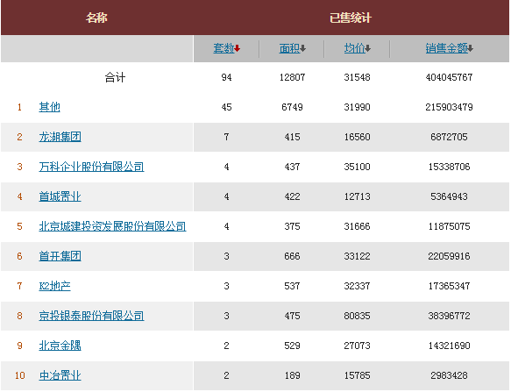This screenshot has height=392, width=511.
Task: Open the K2地产 link
Action: (x=54, y=286)
